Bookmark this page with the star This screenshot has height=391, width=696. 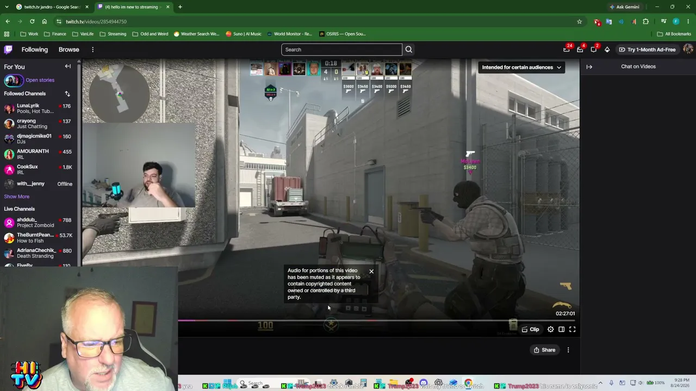click(x=579, y=21)
